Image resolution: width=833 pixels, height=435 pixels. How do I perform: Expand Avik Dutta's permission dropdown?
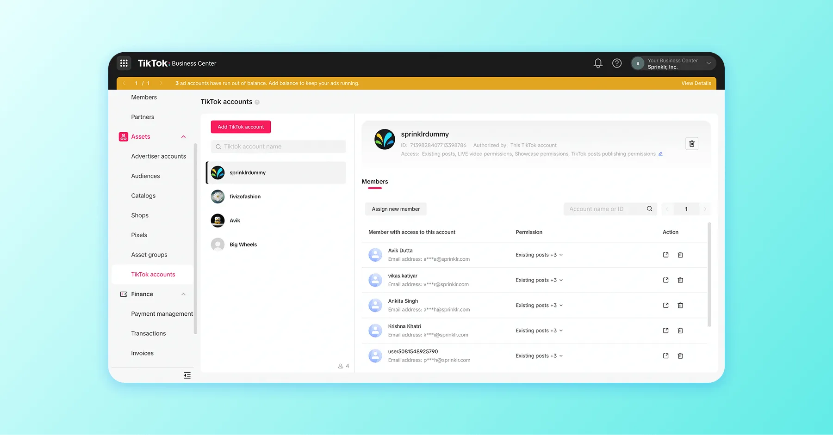pos(539,255)
